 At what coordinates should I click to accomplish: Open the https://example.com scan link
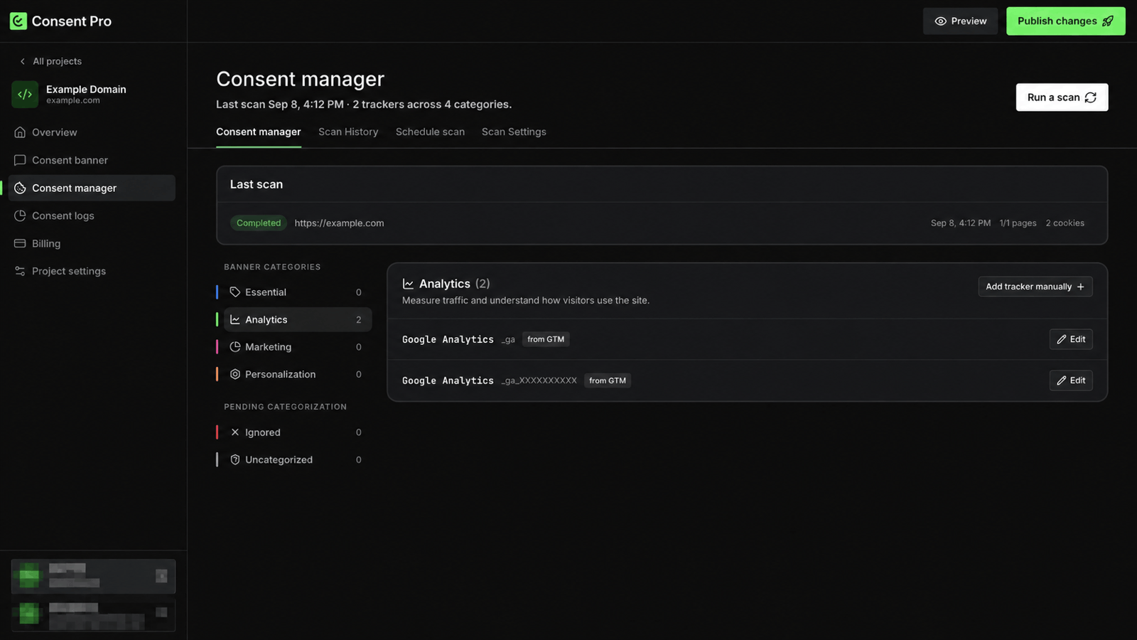click(x=339, y=223)
